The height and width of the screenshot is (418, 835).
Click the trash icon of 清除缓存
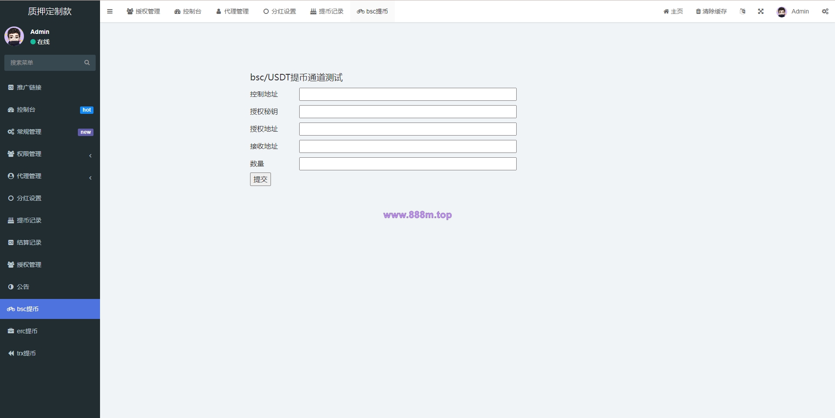(x=698, y=11)
